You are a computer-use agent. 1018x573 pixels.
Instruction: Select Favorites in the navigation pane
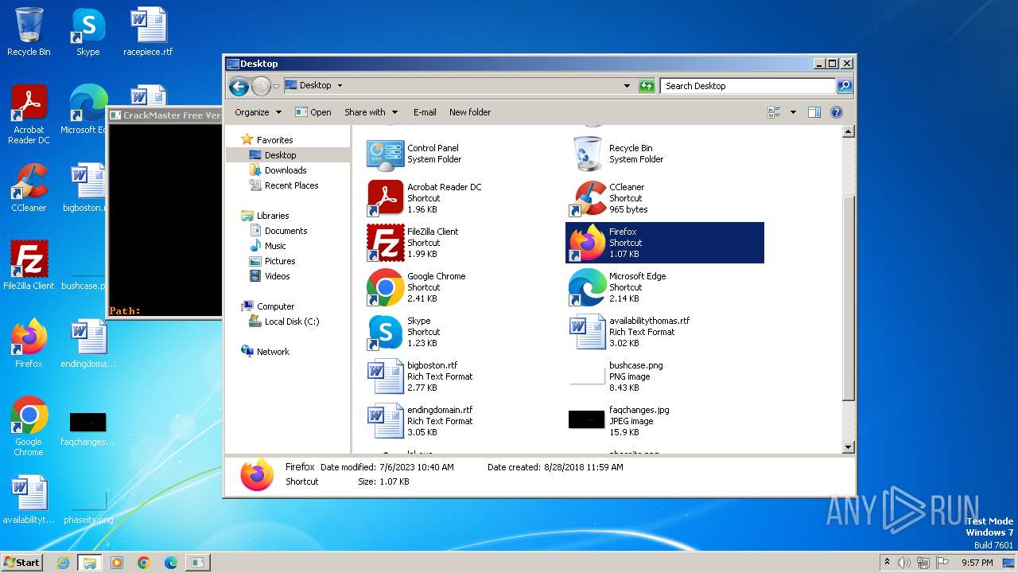[x=274, y=140]
